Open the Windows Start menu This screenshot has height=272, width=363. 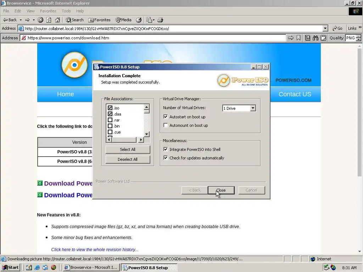(10, 267)
